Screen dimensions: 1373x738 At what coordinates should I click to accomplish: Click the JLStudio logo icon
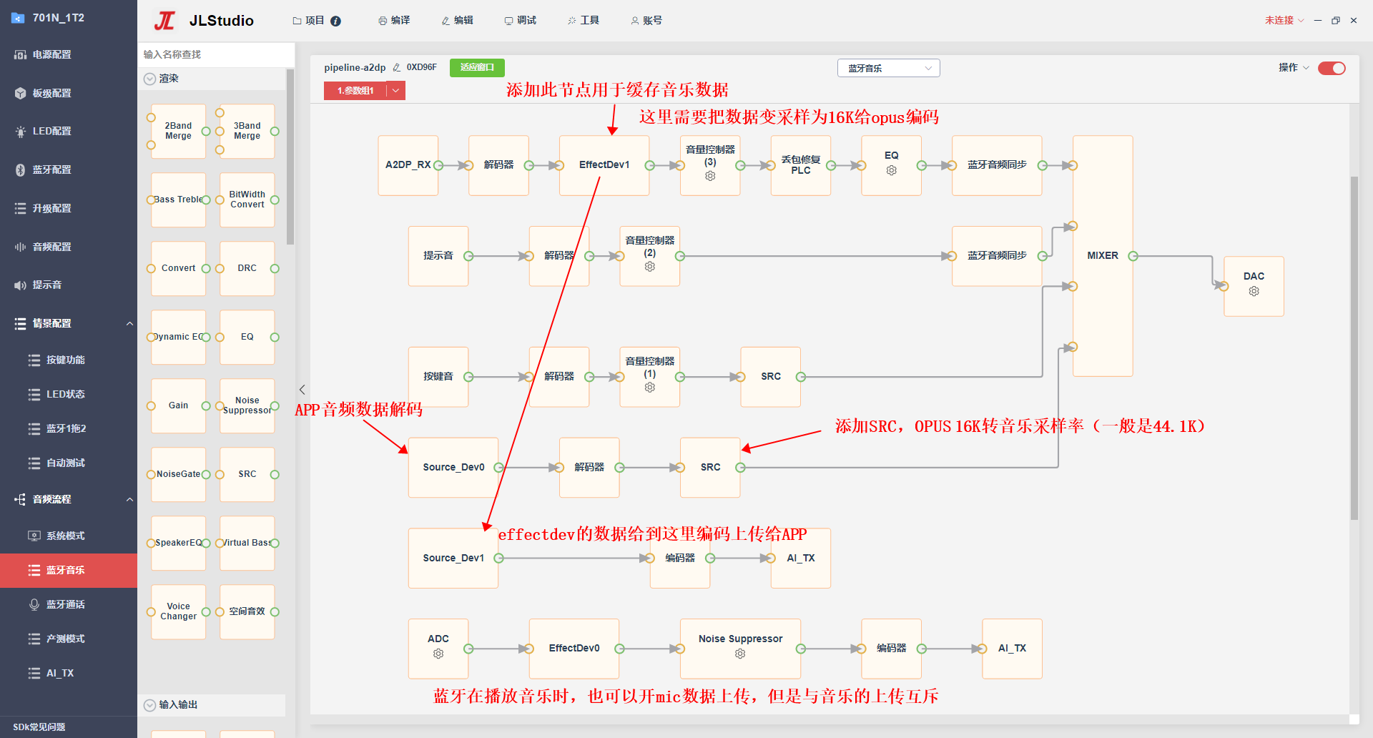click(x=164, y=21)
